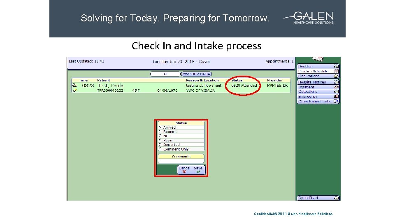Click the Appointments count label
The height and width of the screenshot is (222, 395).
click(x=279, y=61)
